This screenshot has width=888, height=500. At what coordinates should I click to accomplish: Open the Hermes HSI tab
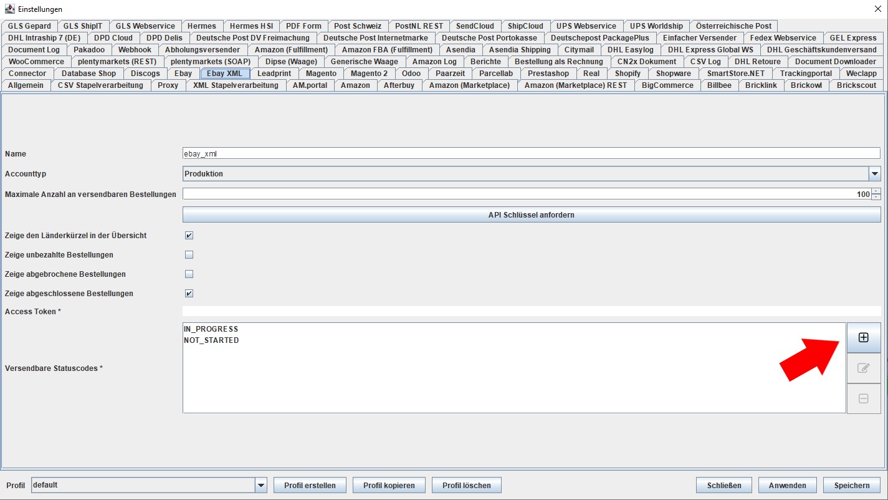tap(251, 26)
